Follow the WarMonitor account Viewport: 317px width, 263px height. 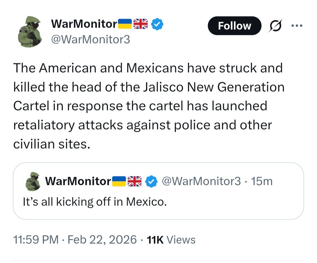tap(234, 26)
